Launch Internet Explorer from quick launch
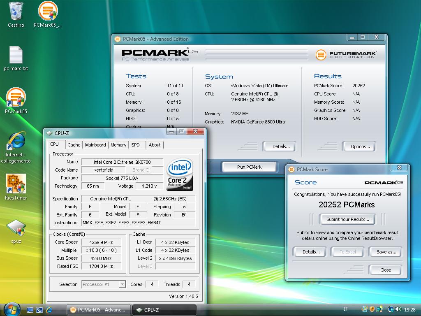 [x=49, y=310]
